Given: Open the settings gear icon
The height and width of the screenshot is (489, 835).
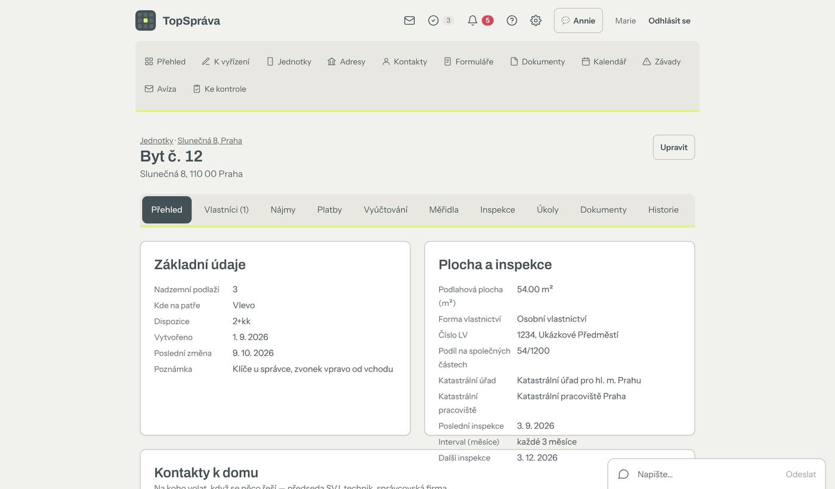Looking at the screenshot, I should coord(536,20).
